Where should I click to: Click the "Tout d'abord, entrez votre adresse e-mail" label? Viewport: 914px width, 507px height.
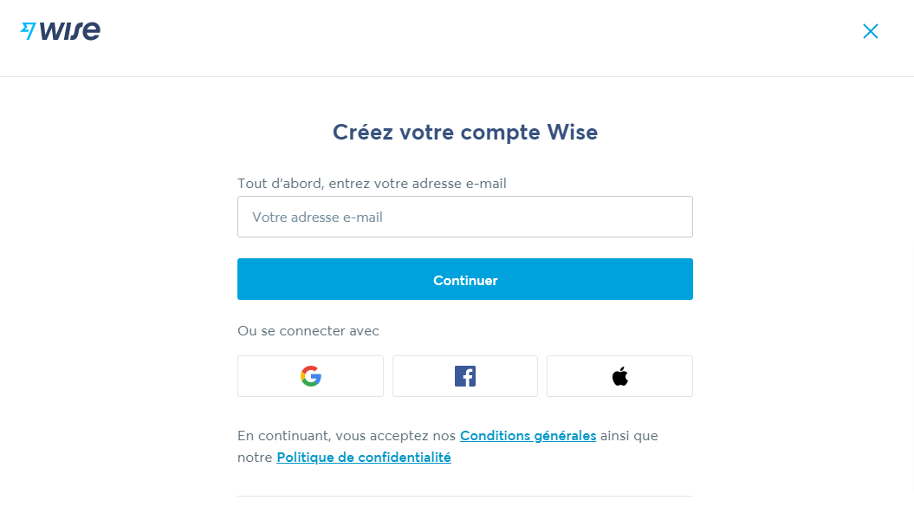click(372, 184)
